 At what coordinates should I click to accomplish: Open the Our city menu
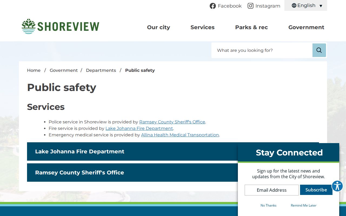click(158, 27)
